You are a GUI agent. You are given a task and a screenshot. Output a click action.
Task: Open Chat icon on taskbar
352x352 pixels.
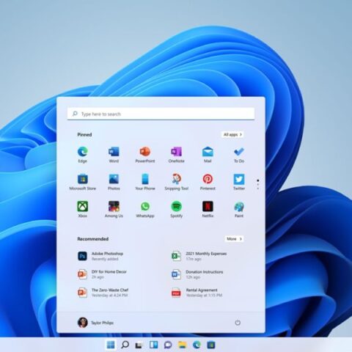(168, 345)
